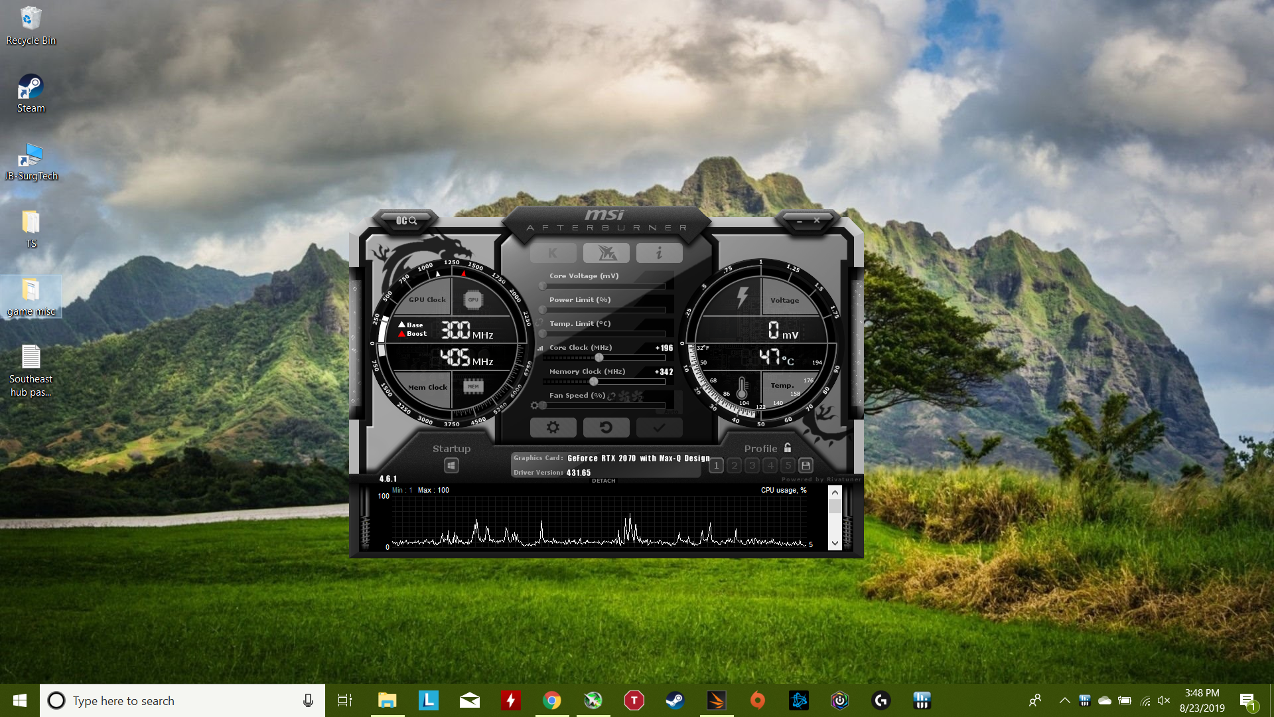This screenshot has height=717, width=1274.
Task: Click the Afterburner jet logo button
Action: click(606, 253)
